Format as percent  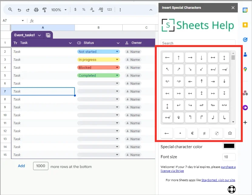point(84,9)
